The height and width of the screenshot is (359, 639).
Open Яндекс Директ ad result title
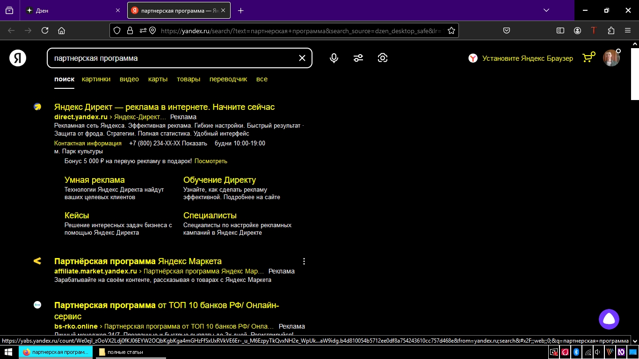pos(164,107)
